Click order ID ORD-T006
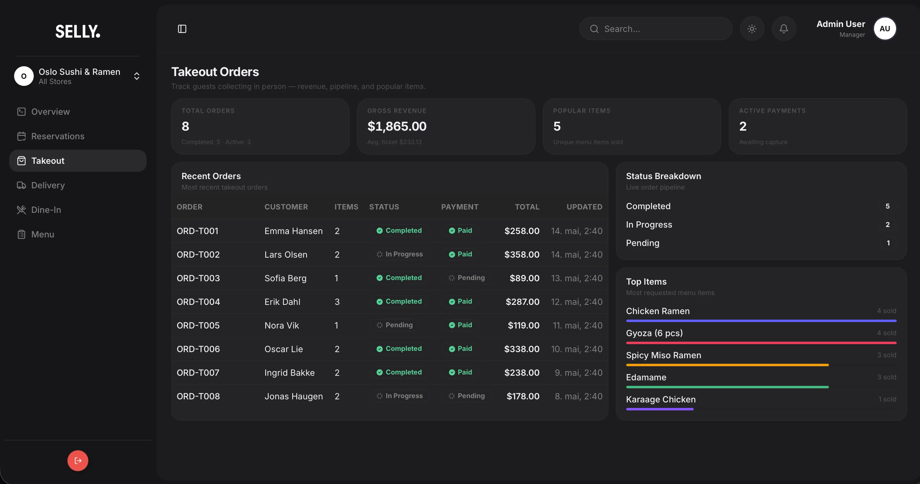The image size is (920, 484). [198, 349]
